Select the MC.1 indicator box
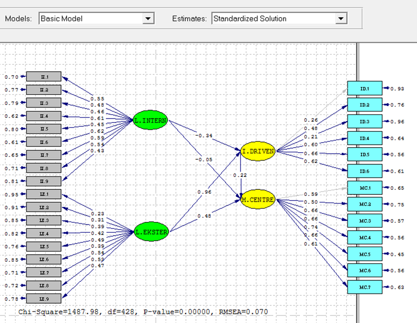The height and width of the screenshot is (323, 417). point(365,188)
